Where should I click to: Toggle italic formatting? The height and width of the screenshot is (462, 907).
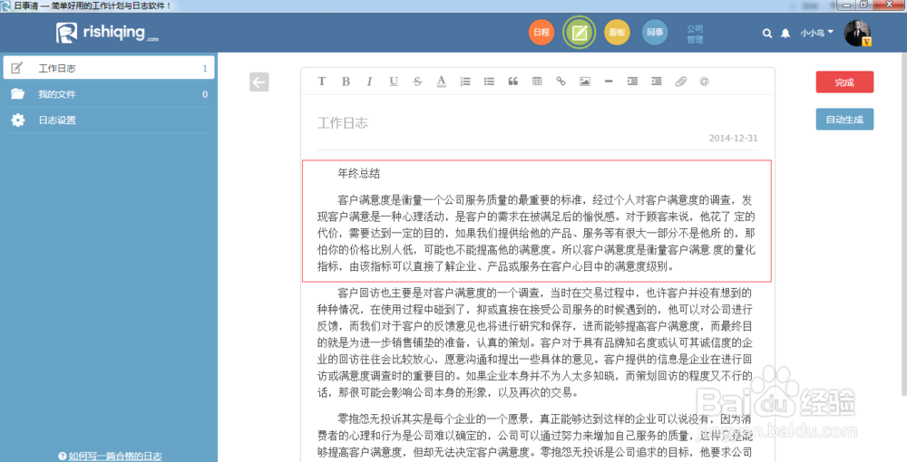369,82
